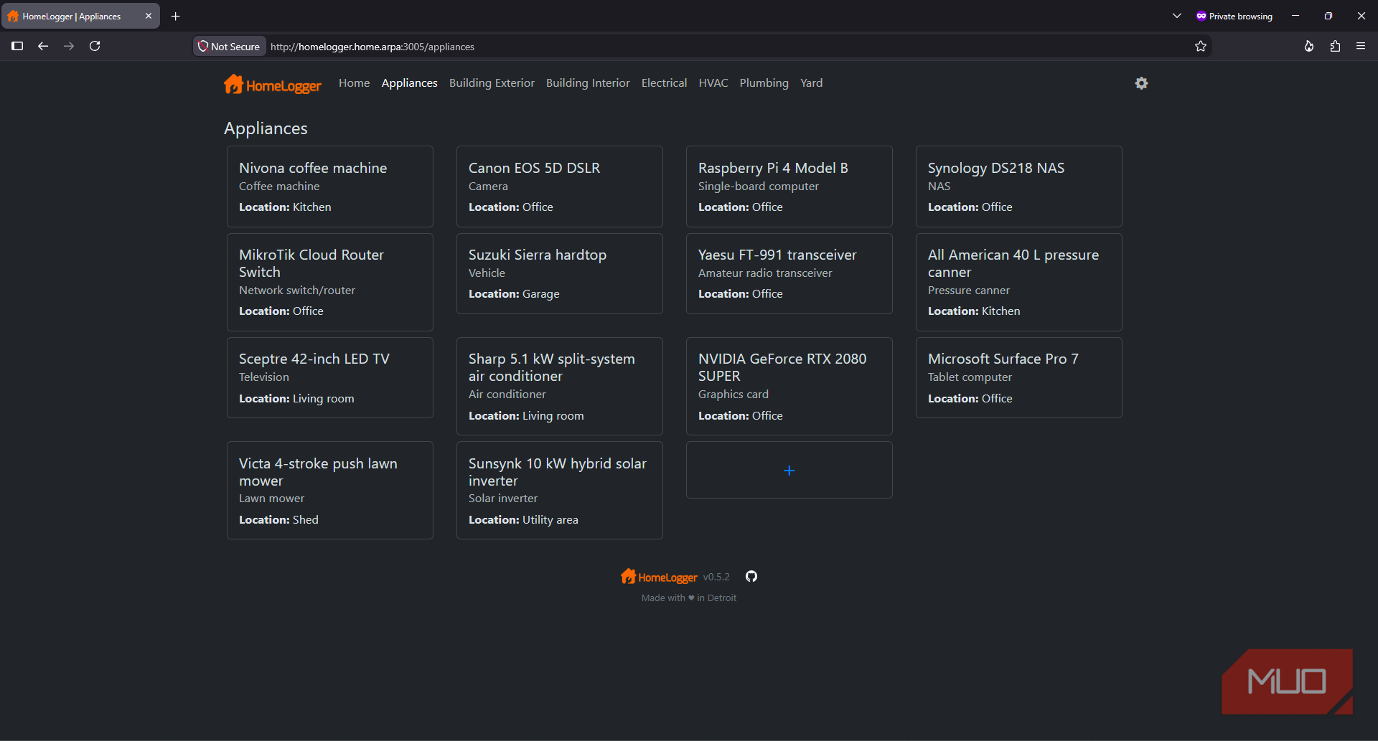Open the Plumbing section

[764, 83]
